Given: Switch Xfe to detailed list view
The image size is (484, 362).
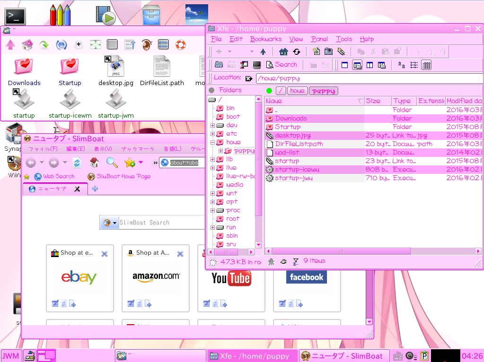Looking at the screenshot, I should point(426,65).
